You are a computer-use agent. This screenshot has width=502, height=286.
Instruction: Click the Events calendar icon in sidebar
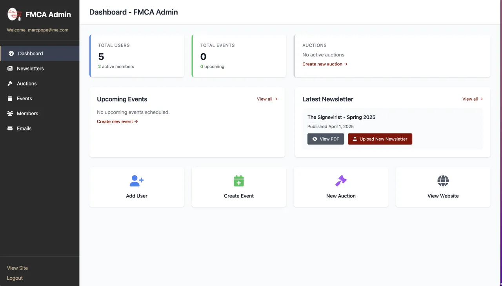10,99
